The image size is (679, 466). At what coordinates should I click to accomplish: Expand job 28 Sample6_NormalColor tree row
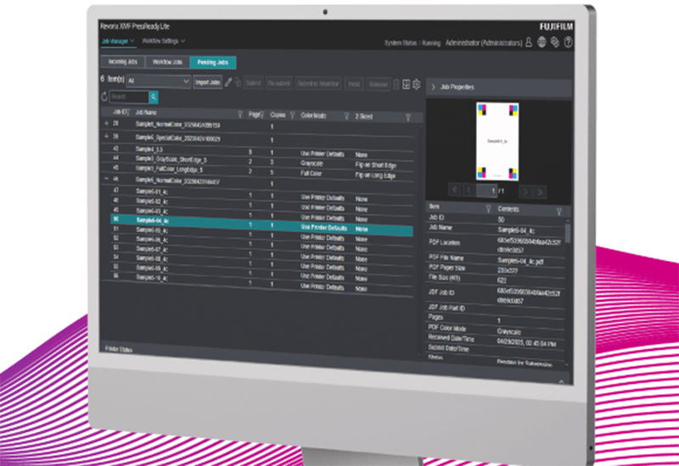tap(106, 124)
